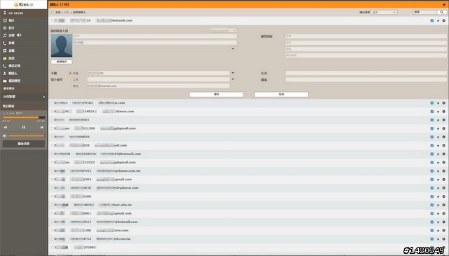Tick checkbox of the 314031 msn.com contact
The image size is (449, 256).
(x=53, y=112)
